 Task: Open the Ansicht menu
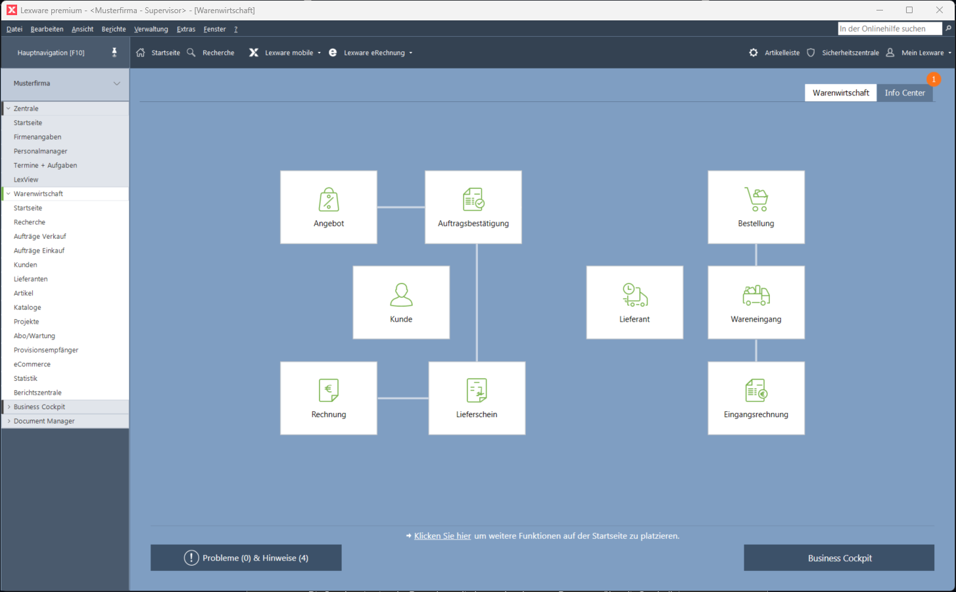[82, 29]
